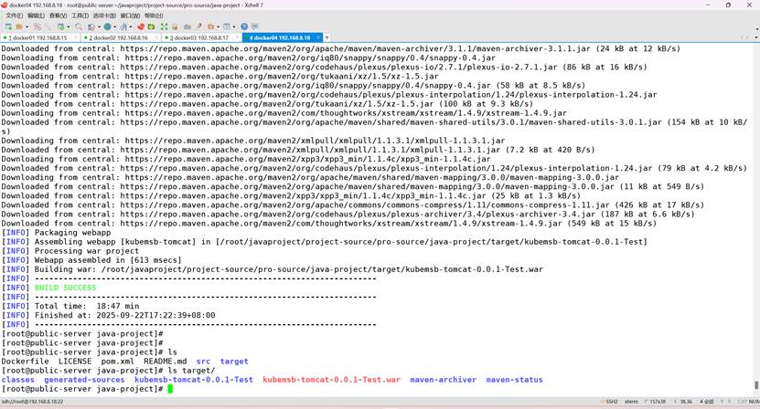Open the 工具(T) menu
Screen dimensions: 760x409
tap(80, 16)
